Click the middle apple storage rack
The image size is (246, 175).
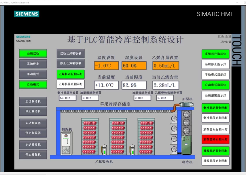point(118,136)
